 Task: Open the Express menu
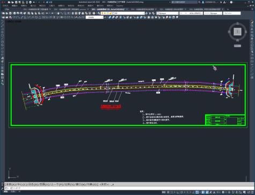tap(120, 6)
